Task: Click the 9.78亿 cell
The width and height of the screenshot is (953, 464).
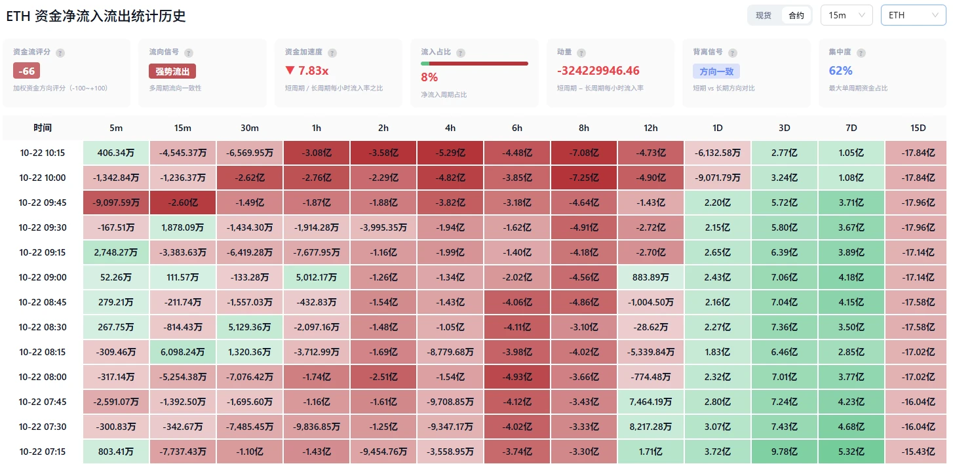Action: tap(785, 452)
